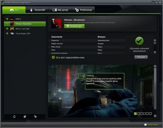Screen dimensions: 163x128
Task: Click the Hitman: Absolution cover art
Action: (x=56, y=23)
